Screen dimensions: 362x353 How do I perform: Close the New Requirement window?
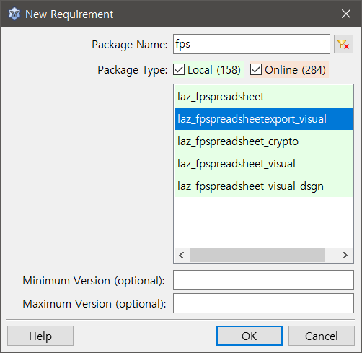click(346, 14)
